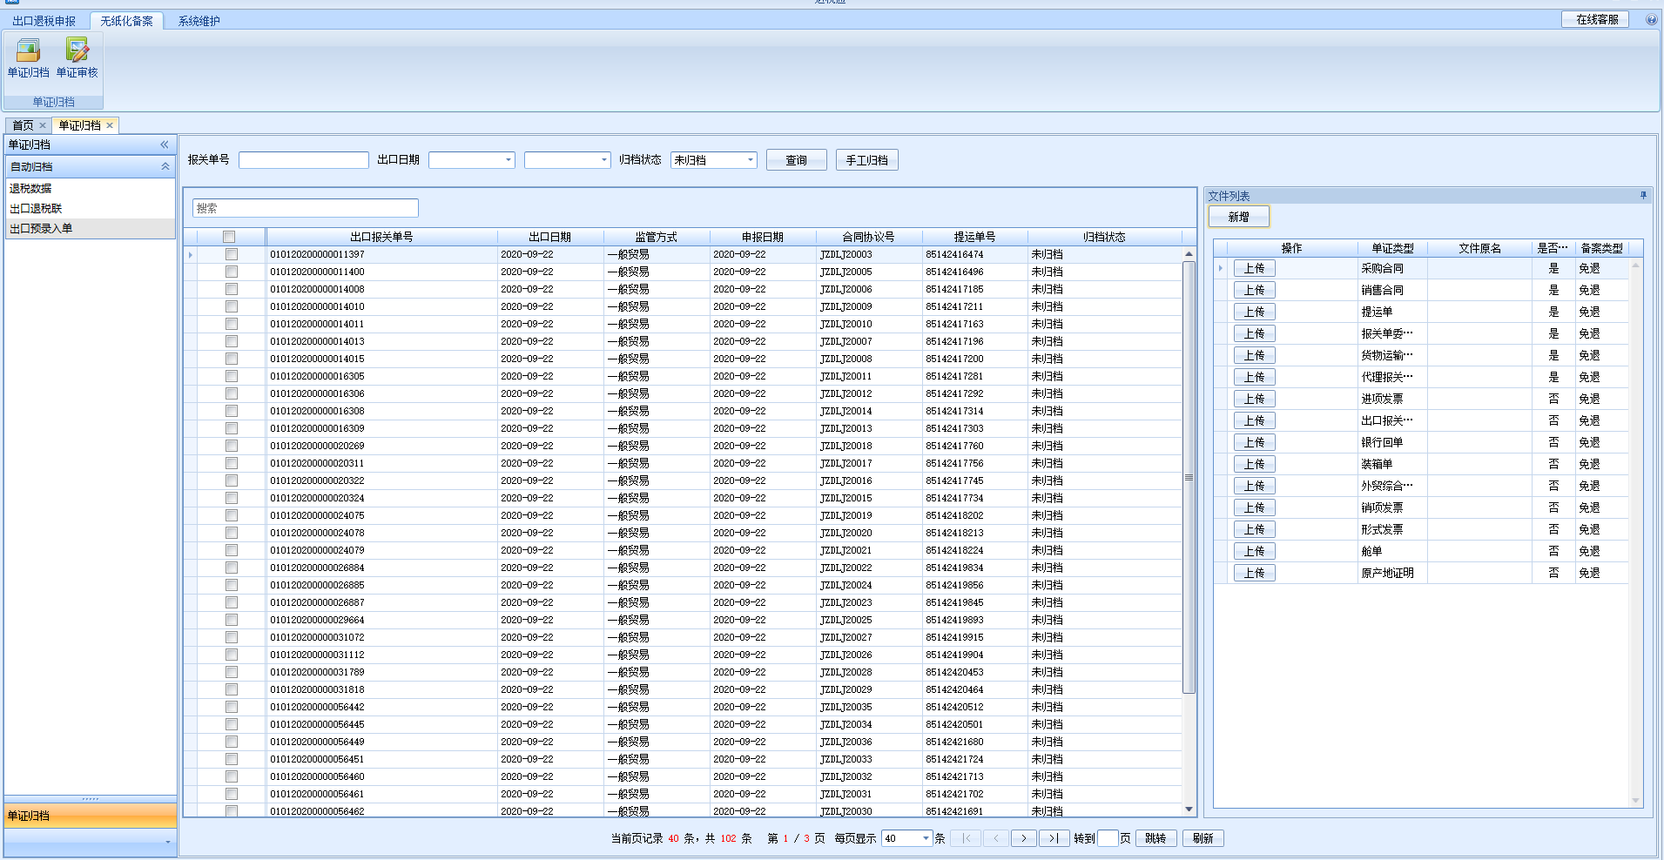Click the 转到 page number field
1664x860 pixels.
coord(1108,838)
